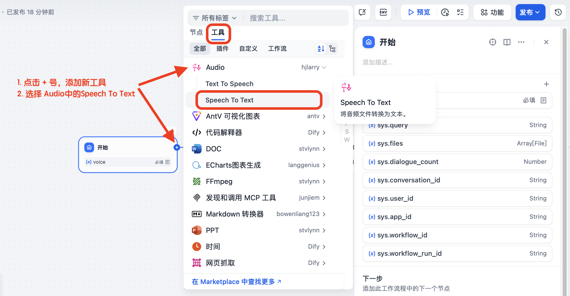
Task: Switch to the 节点 tab
Action: 196,32
